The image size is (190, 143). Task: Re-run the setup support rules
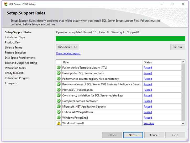178,47
